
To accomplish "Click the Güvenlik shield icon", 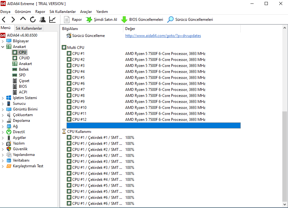I will [9, 149].
